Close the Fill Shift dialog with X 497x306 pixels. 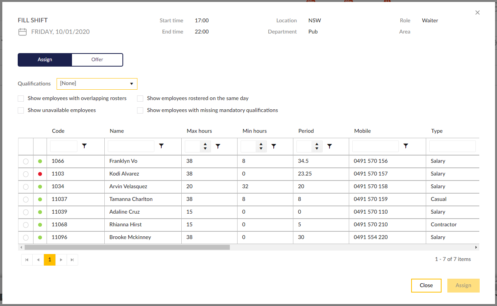(x=477, y=13)
